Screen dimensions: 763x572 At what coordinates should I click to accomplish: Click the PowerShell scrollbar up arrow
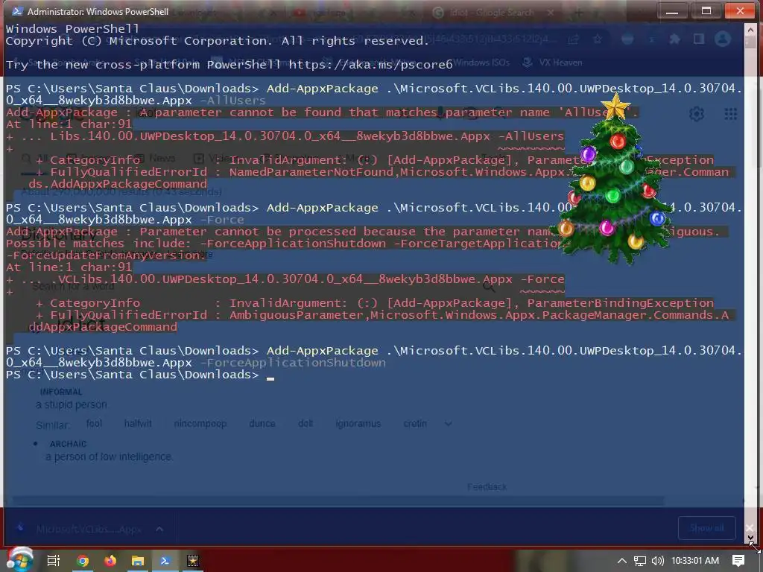pyautogui.click(x=750, y=30)
